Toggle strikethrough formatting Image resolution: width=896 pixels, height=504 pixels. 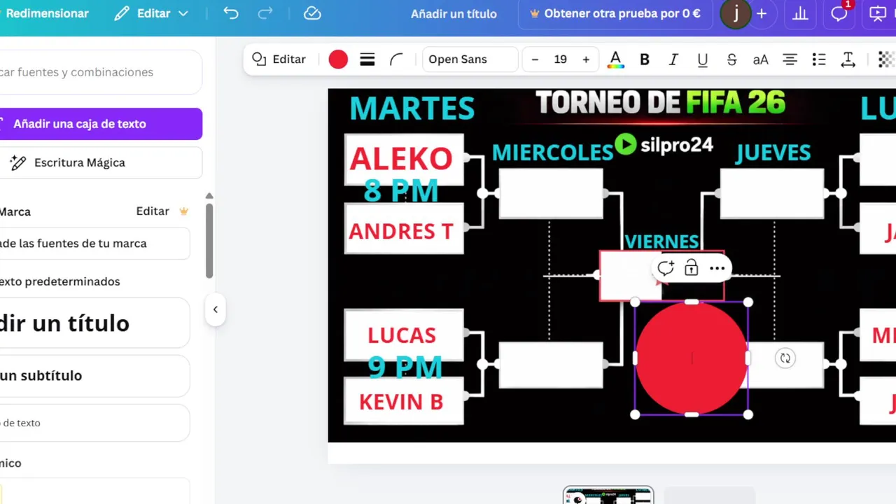point(731,59)
